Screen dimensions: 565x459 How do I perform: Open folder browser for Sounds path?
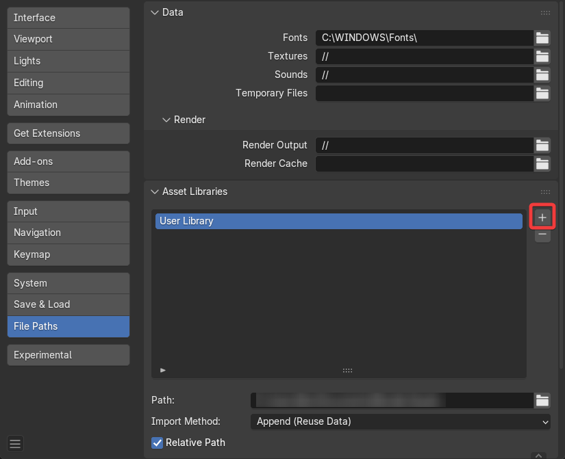(542, 75)
